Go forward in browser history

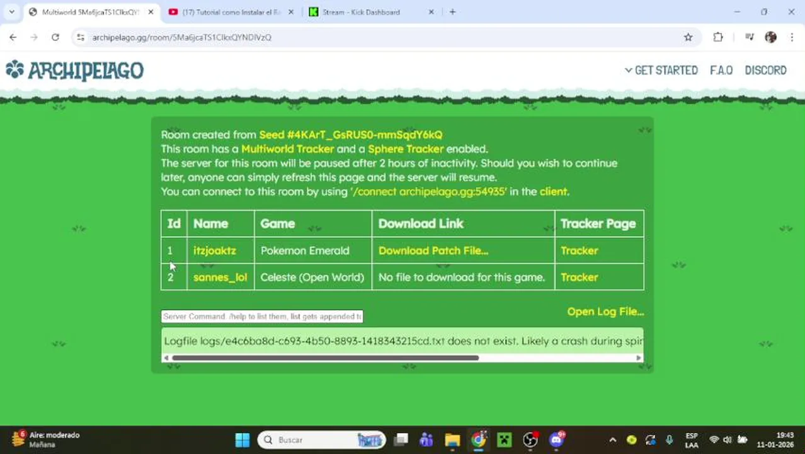pyautogui.click(x=34, y=37)
